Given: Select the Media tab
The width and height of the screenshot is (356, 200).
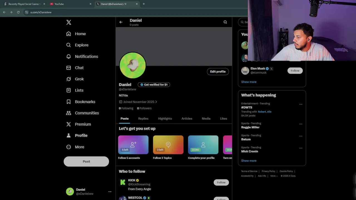Looking at the screenshot, I should coord(206,119).
